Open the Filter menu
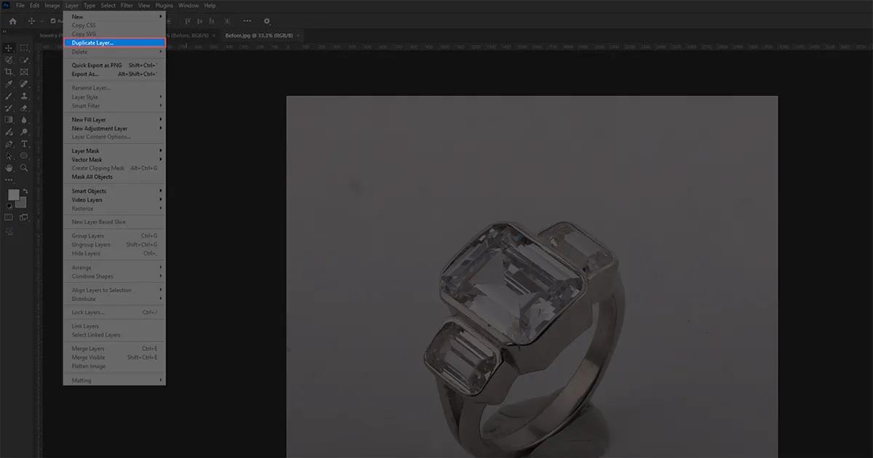Viewport: 873px width, 458px height. pyautogui.click(x=127, y=5)
